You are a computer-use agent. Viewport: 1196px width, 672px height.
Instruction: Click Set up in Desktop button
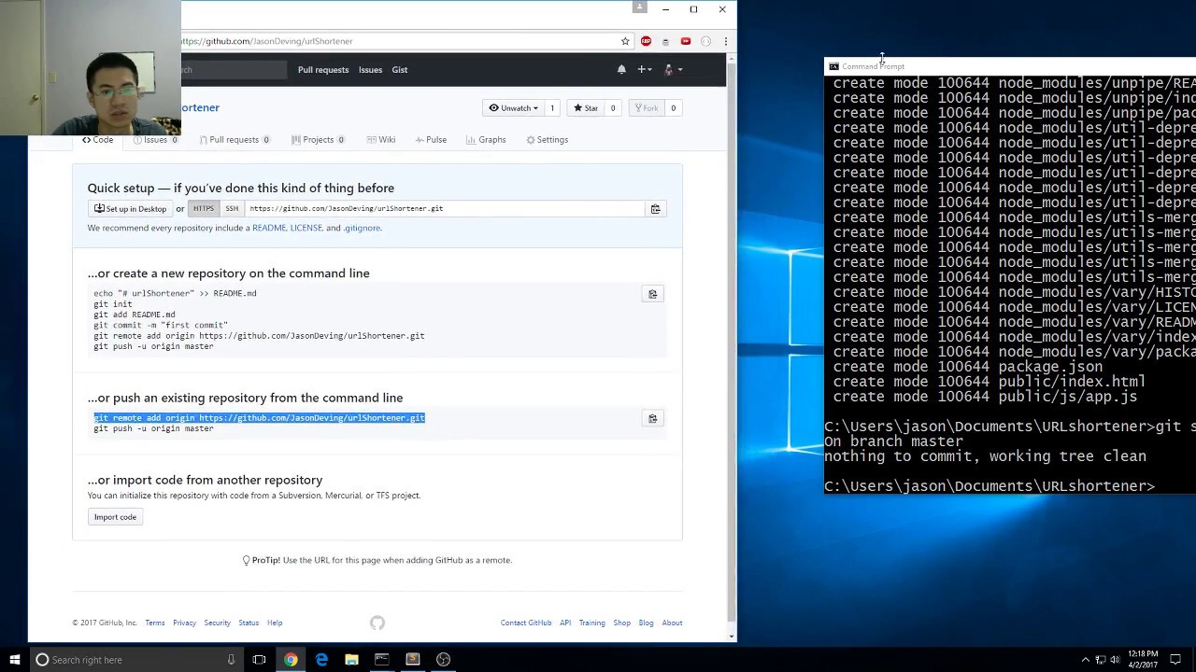pyautogui.click(x=130, y=209)
